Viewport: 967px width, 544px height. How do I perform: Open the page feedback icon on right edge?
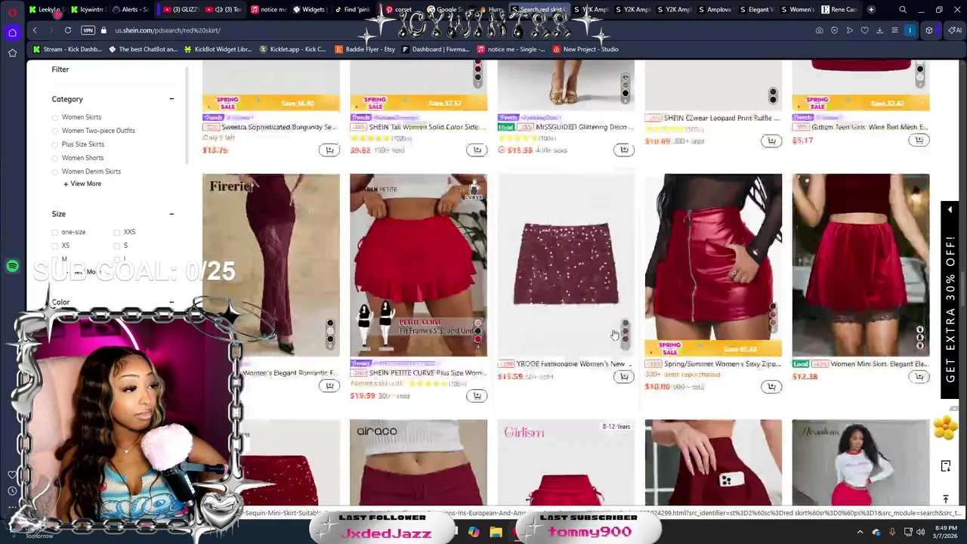(945, 466)
